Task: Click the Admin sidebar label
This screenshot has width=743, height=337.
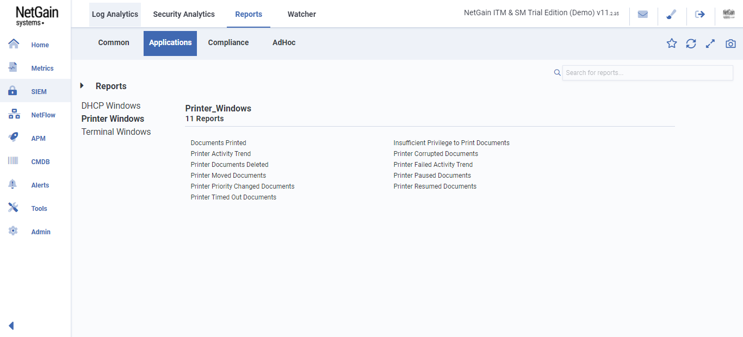Action: (x=41, y=232)
